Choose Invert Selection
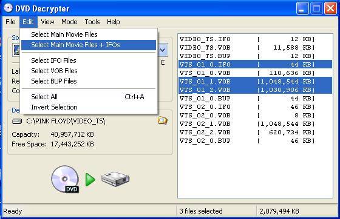340x219 pixels. [x=89, y=107]
